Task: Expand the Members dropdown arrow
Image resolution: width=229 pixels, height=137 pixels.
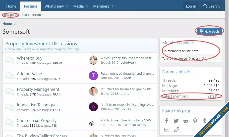Action: pyautogui.click(x=112, y=6)
